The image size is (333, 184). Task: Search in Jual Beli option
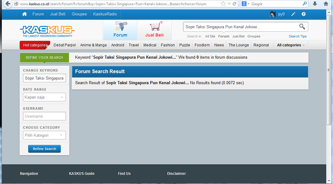point(238,36)
